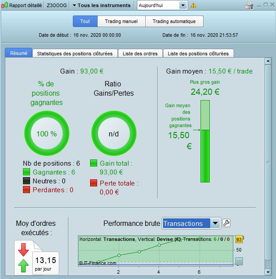
Task: Click the yellow warning triangle icon
Action: click(193, 5)
